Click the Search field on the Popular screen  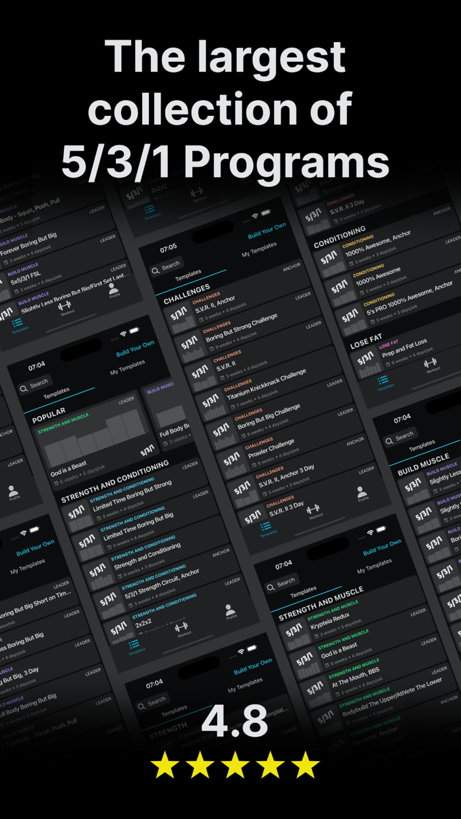pyautogui.click(x=34, y=385)
